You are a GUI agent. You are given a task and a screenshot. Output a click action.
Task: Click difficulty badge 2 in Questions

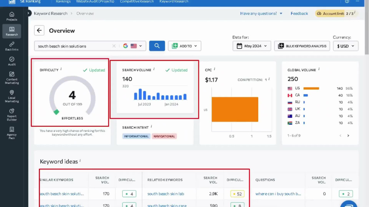tap(346, 194)
